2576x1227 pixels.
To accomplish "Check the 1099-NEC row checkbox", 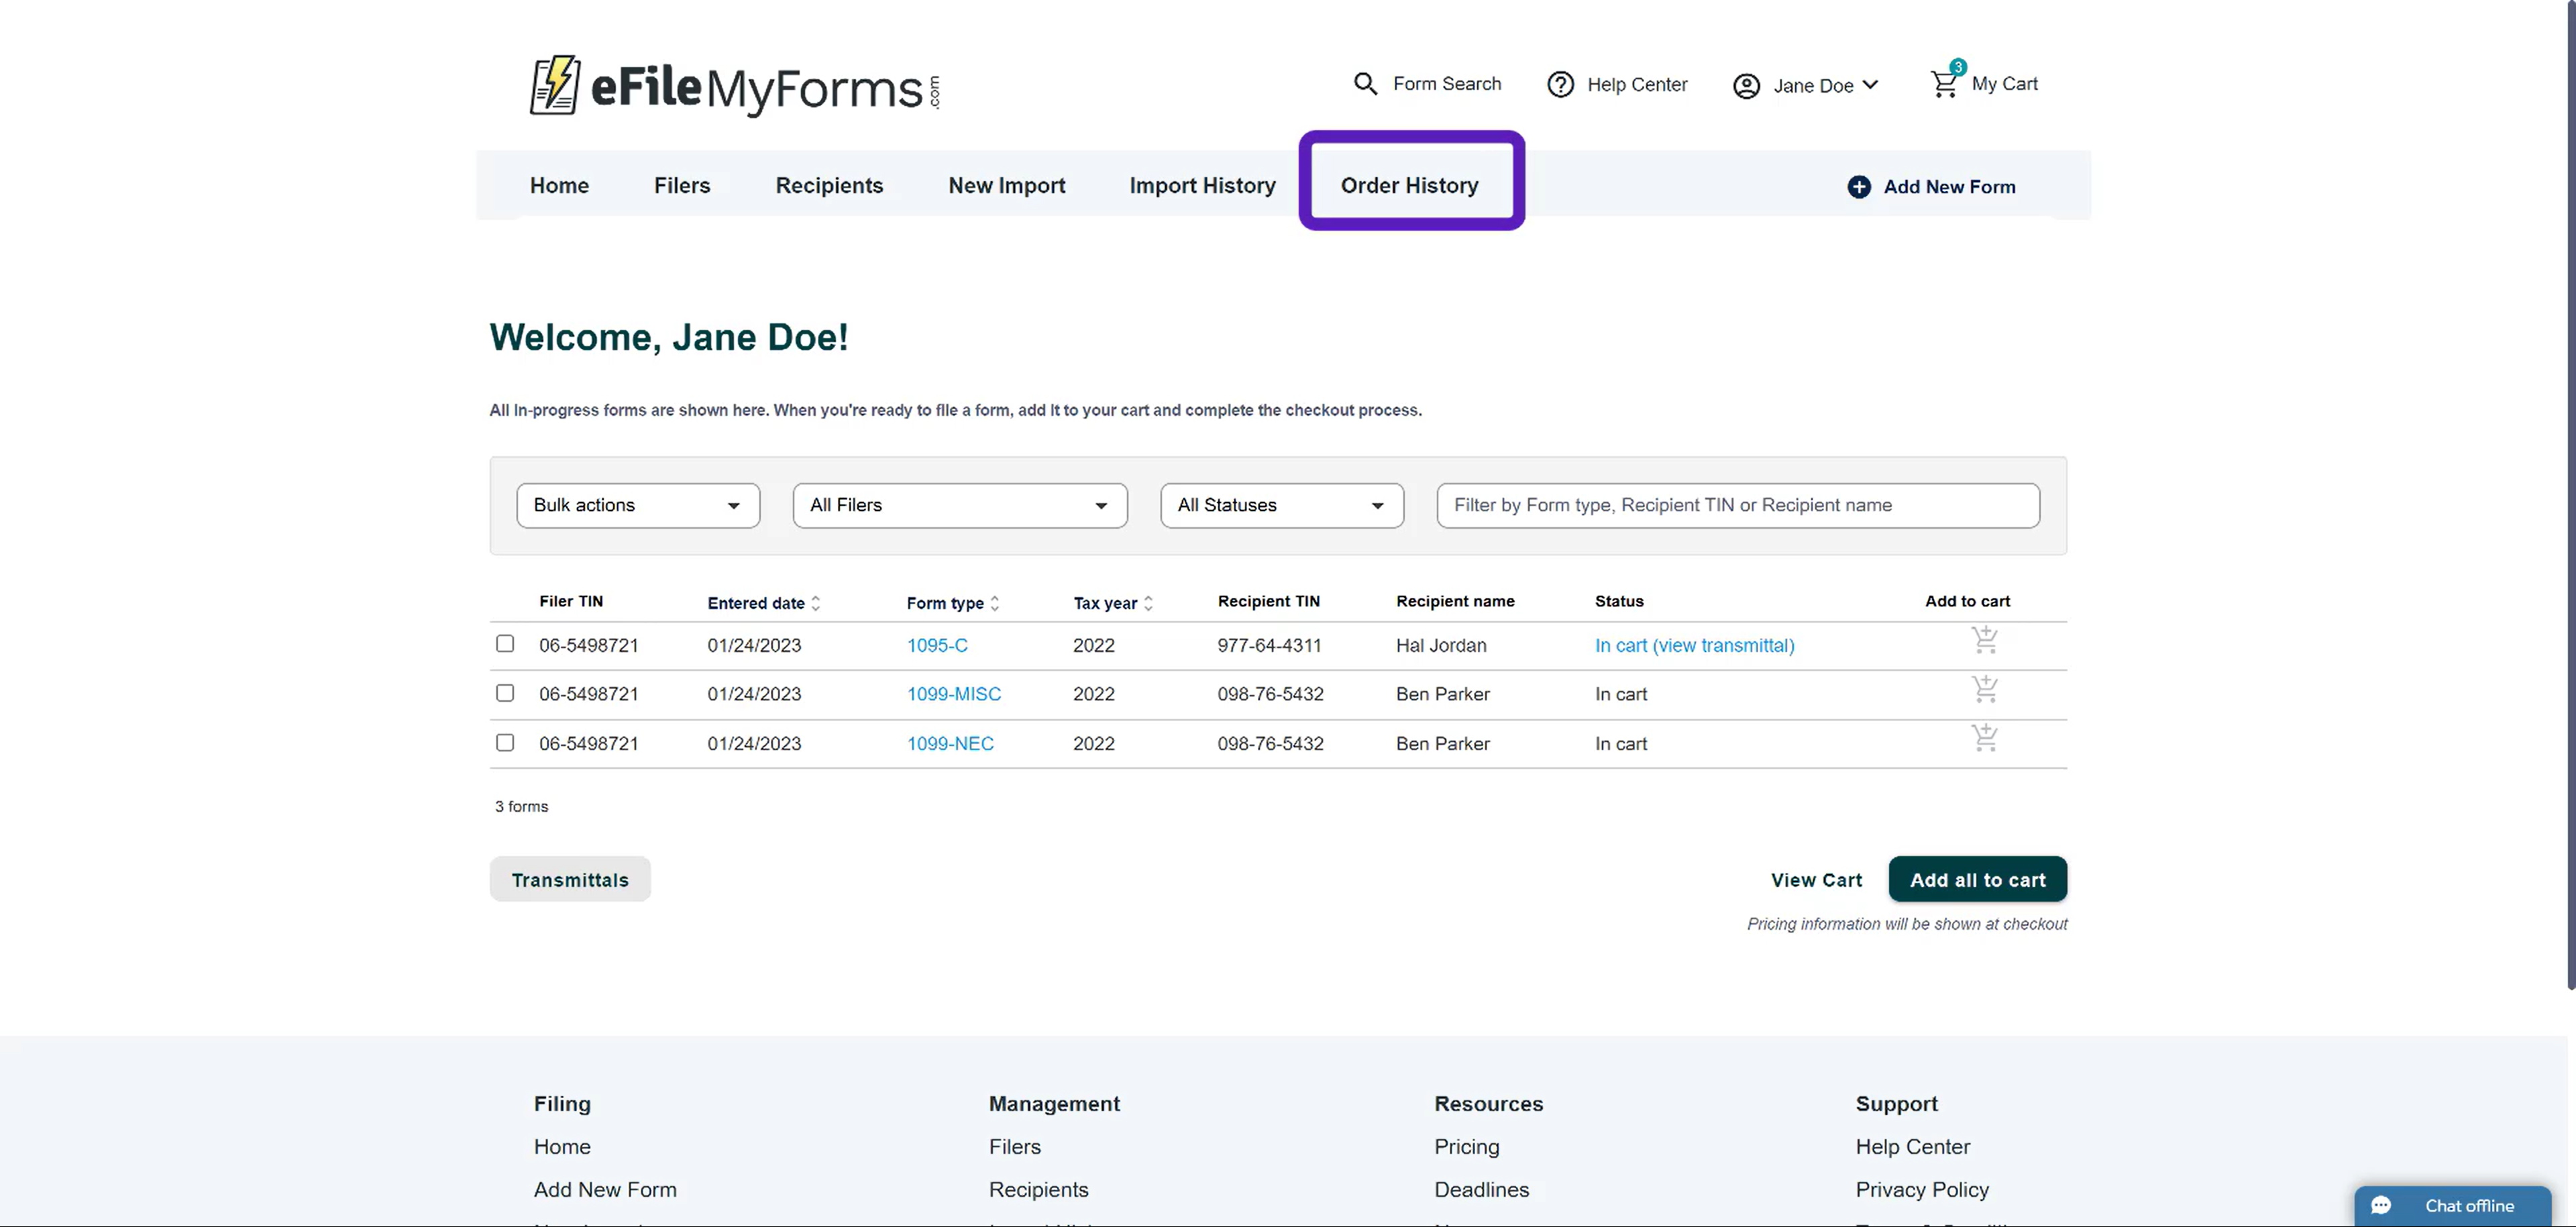I will click(x=505, y=743).
